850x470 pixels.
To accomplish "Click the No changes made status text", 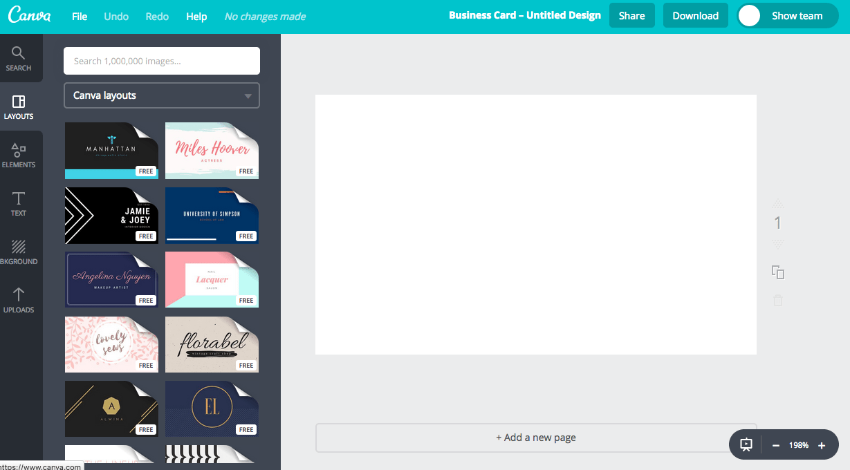I will (265, 16).
